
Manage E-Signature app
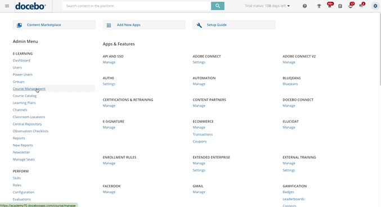coord(109,127)
